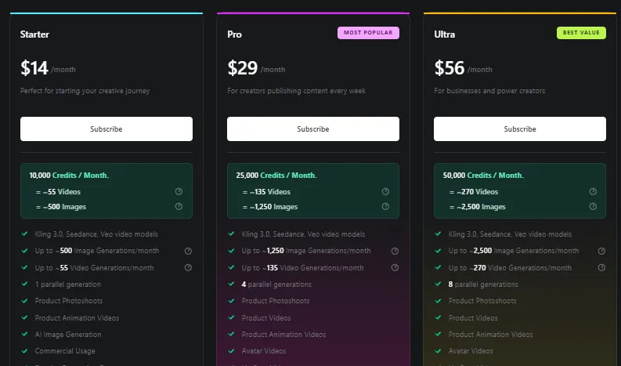621x366 pixels.
Task: Click '= ~1,250 Images' line
Action: pos(270,207)
